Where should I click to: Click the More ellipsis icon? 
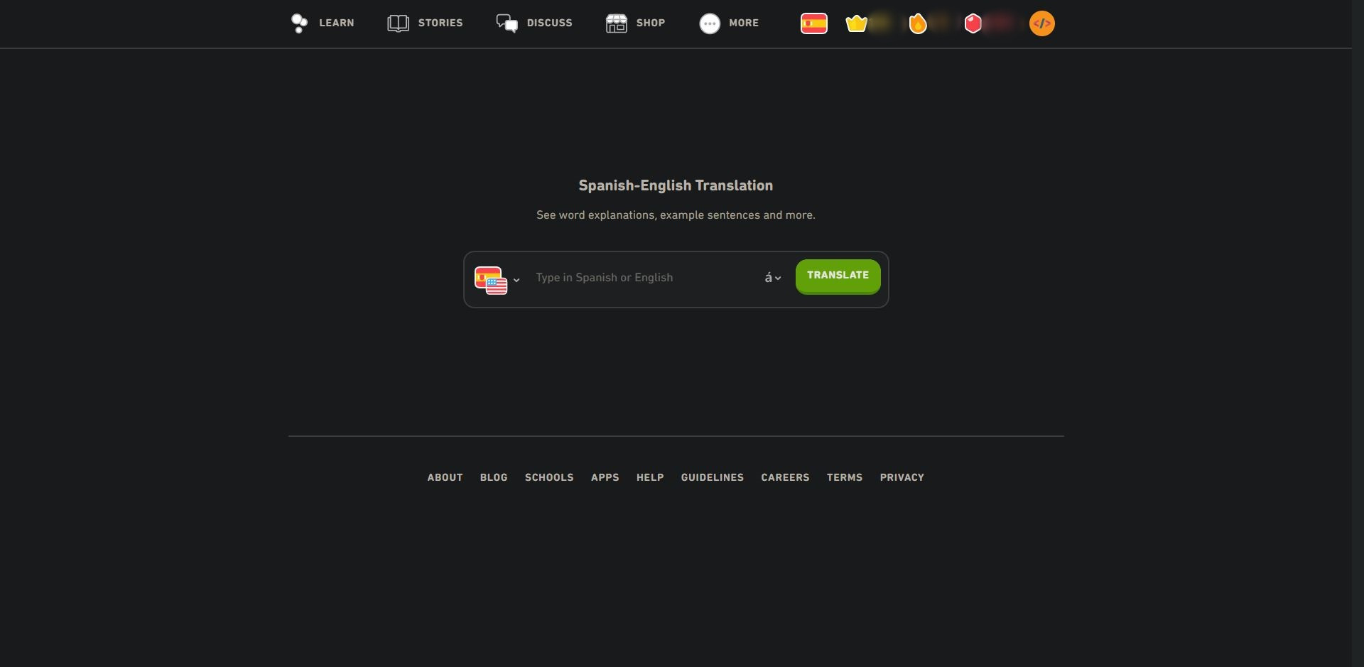pyautogui.click(x=708, y=23)
